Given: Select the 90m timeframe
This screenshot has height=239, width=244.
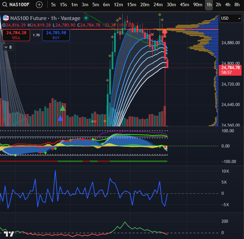Looking at the screenshot, I should (x=198, y=5).
